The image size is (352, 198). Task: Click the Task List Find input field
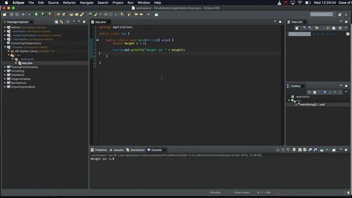(x=299, y=34)
